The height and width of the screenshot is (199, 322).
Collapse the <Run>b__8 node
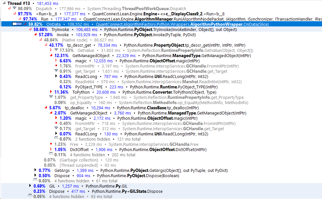click(15, 14)
